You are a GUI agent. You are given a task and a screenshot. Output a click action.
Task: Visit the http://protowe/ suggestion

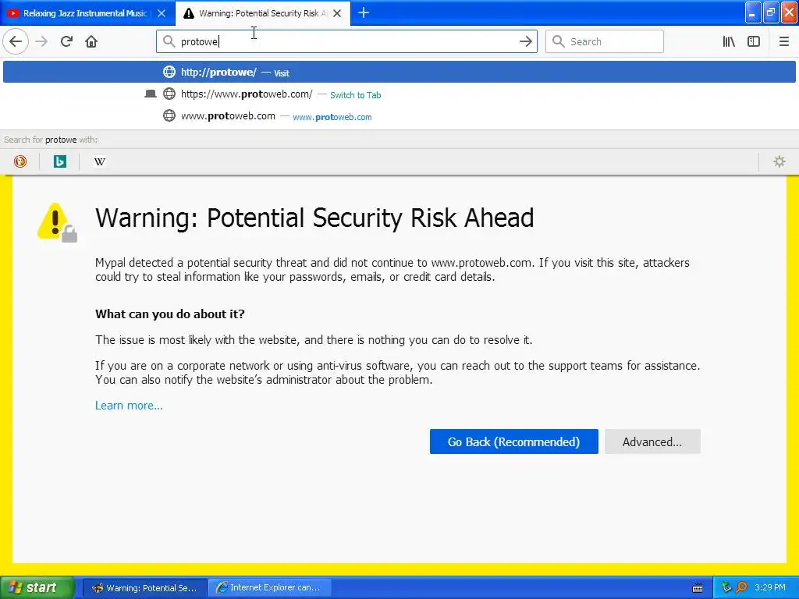(x=399, y=72)
